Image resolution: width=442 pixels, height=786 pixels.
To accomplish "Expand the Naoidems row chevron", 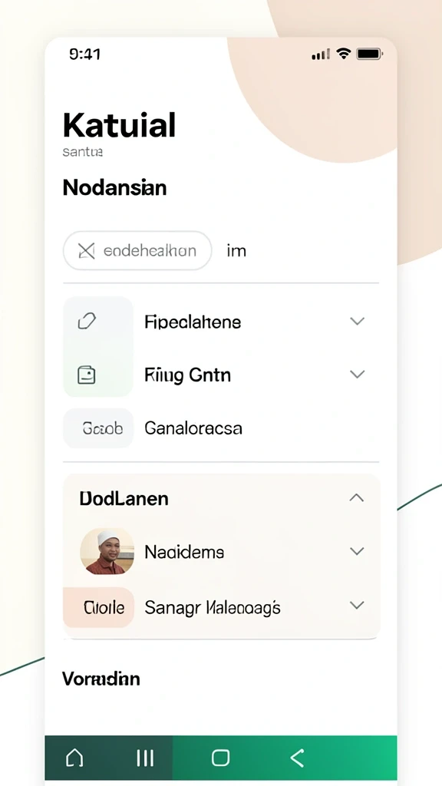I will click(x=357, y=551).
